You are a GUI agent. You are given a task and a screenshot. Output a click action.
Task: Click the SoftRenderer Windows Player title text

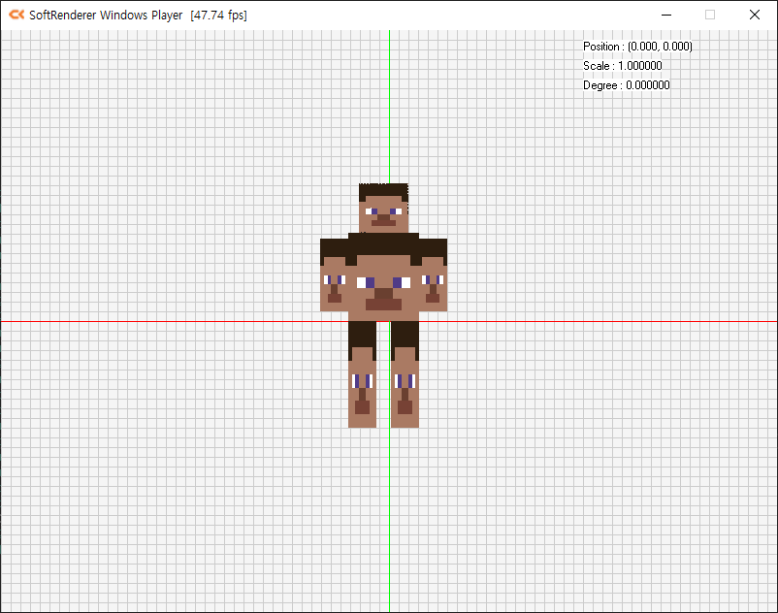[x=107, y=15]
